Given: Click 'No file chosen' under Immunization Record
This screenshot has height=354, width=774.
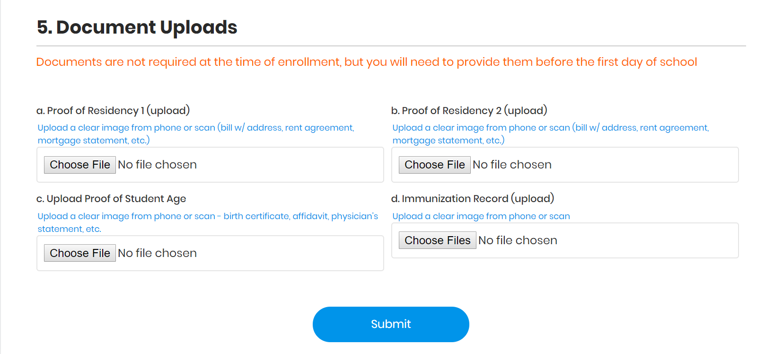Looking at the screenshot, I should (x=518, y=240).
